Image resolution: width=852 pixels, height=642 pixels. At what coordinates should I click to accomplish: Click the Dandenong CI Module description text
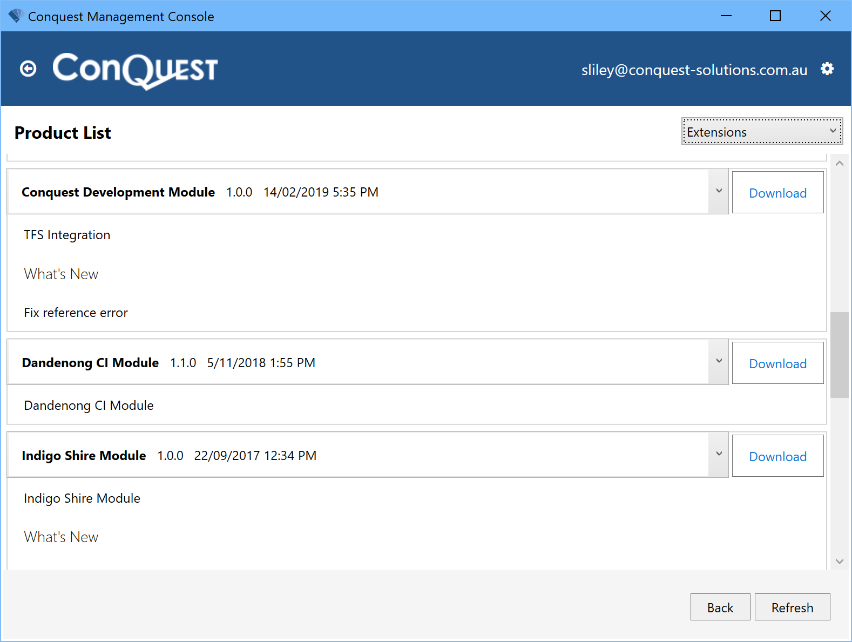(x=89, y=406)
